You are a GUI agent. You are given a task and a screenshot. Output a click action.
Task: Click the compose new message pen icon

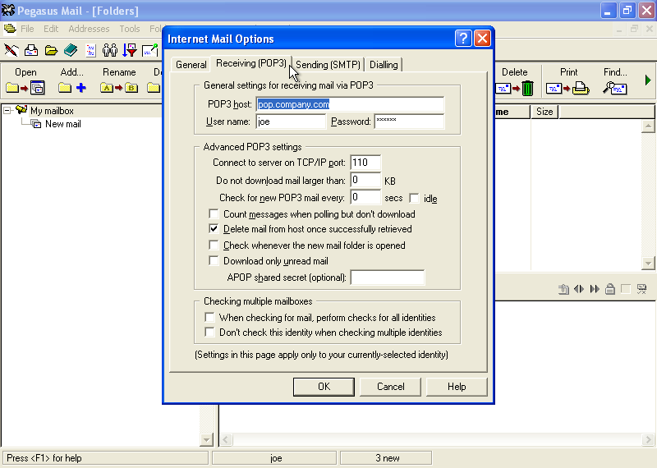(11, 50)
